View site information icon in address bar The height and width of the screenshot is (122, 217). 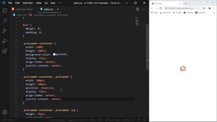click(166, 8)
